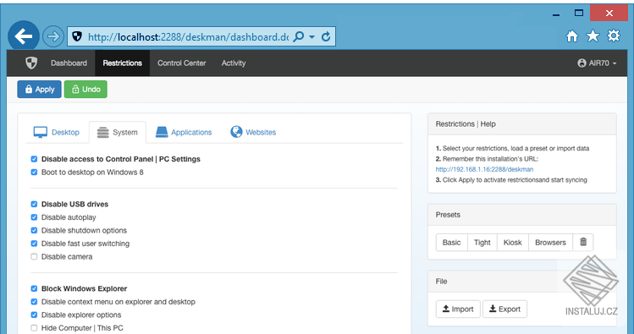Load the Tight preset
The width and height of the screenshot is (634, 334).
[482, 243]
